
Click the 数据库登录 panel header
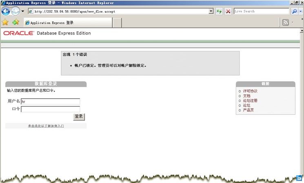pyautogui.click(x=46, y=84)
